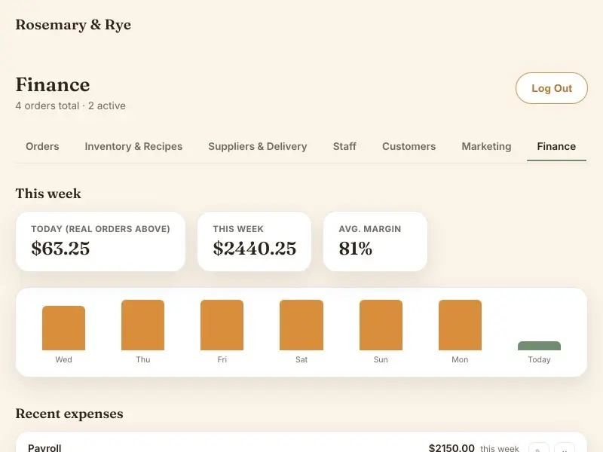Viewport: 603px width, 452px height.
Task: Click the green Today bar
Action: (x=539, y=346)
